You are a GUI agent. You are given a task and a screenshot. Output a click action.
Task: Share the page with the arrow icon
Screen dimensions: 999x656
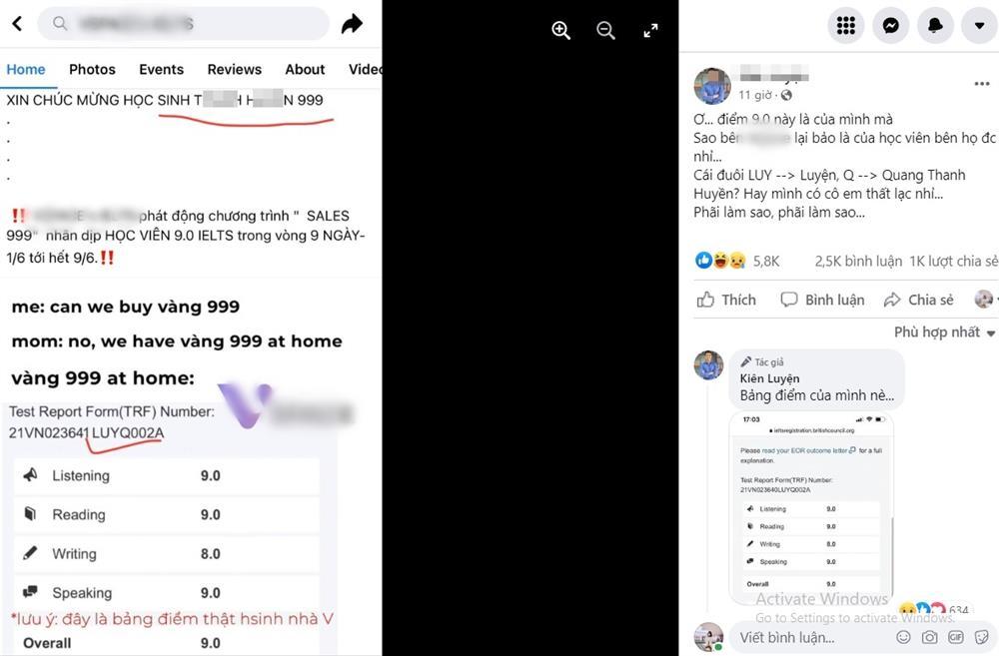[352, 24]
